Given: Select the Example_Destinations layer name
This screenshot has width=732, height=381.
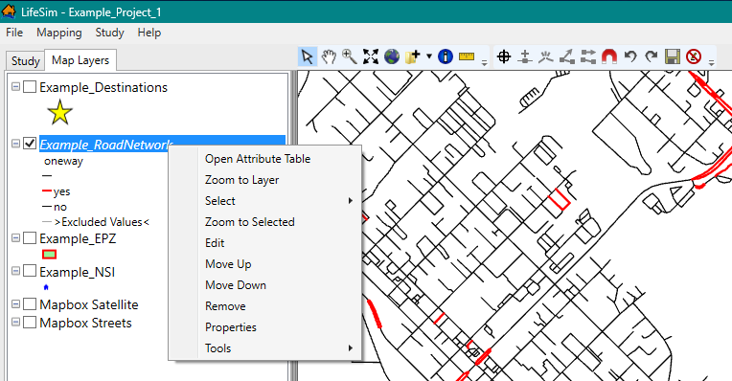Looking at the screenshot, I should (103, 87).
